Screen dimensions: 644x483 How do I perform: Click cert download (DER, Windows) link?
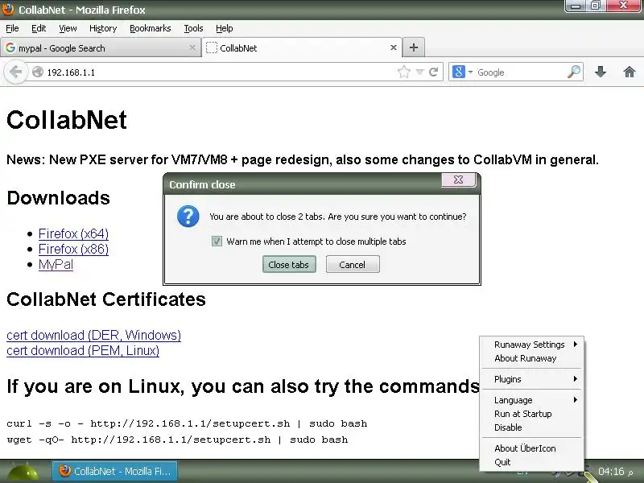click(x=93, y=335)
